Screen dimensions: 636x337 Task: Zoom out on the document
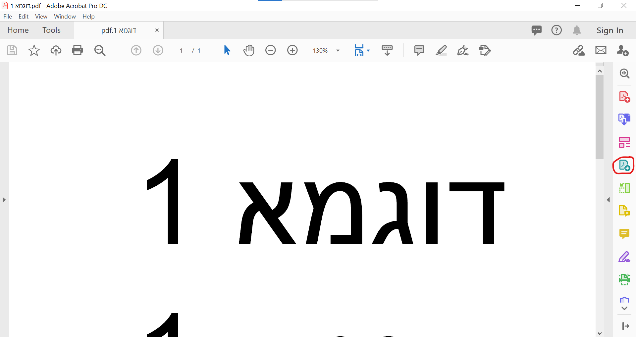pos(271,50)
